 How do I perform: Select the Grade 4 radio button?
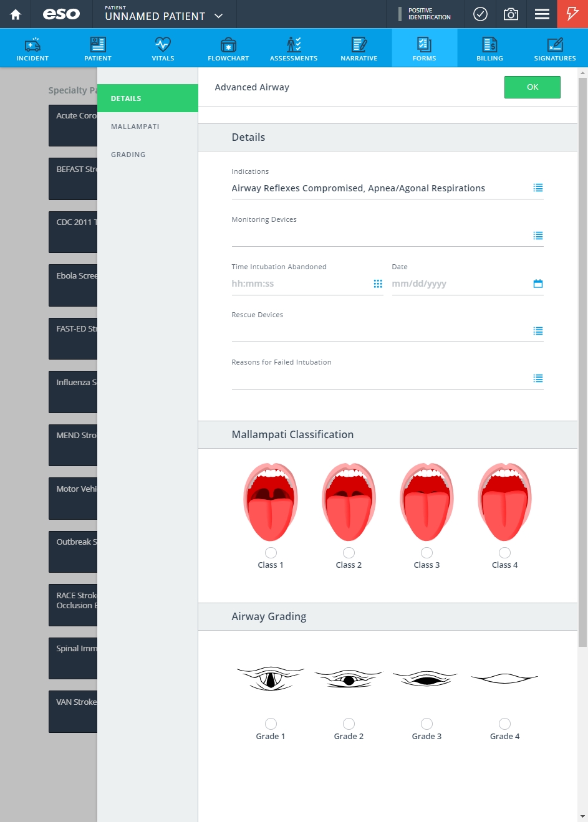[x=504, y=724]
